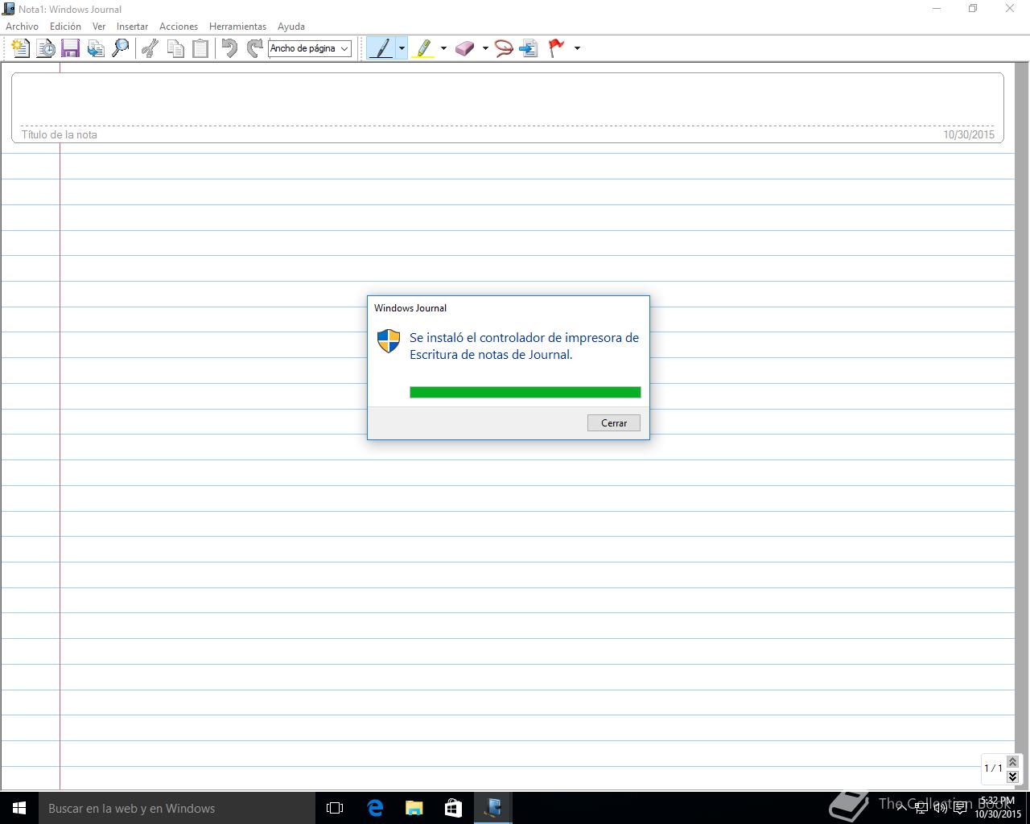Select the Lasso selection tool
The image size is (1030, 824).
tap(504, 48)
